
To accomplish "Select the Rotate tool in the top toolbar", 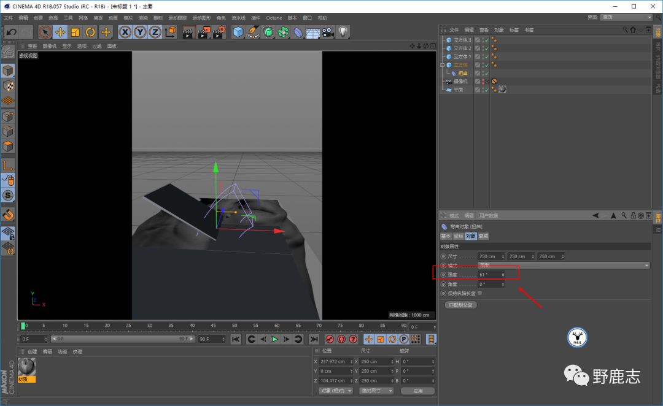I will pos(90,32).
